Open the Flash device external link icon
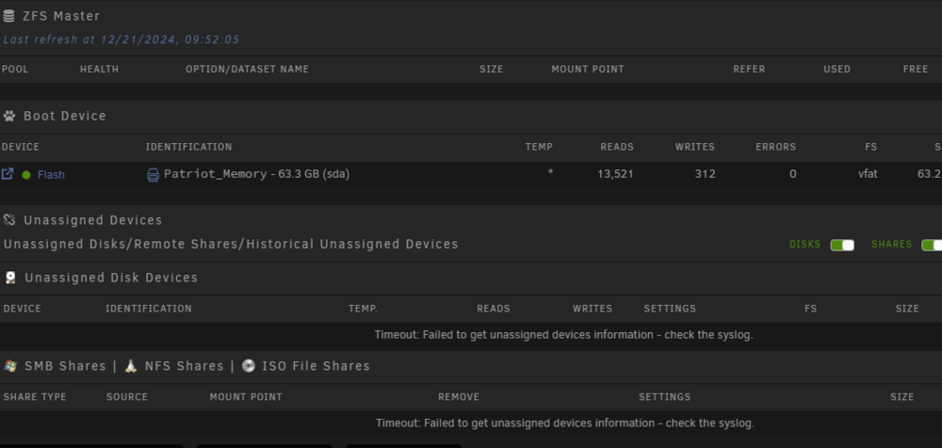 [8, 174]
